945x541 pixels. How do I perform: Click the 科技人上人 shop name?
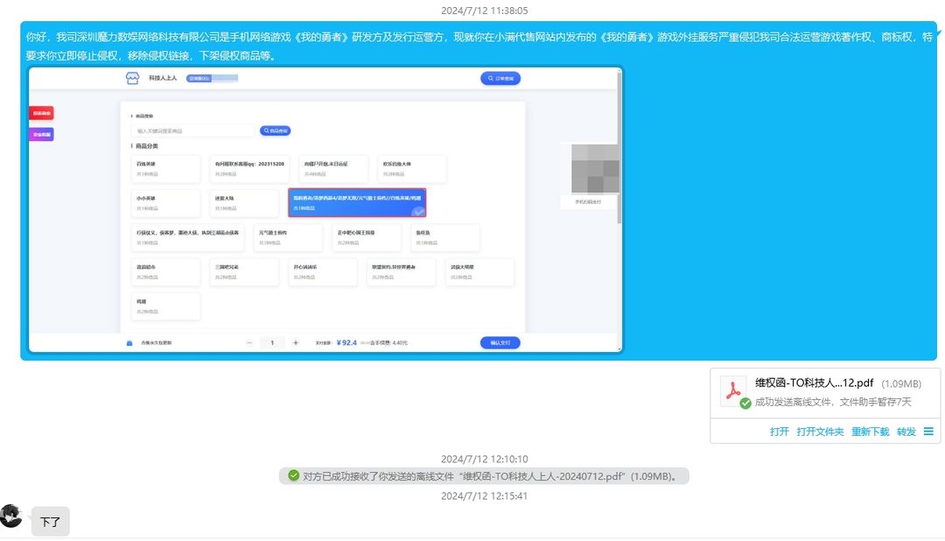coord(163,78)
